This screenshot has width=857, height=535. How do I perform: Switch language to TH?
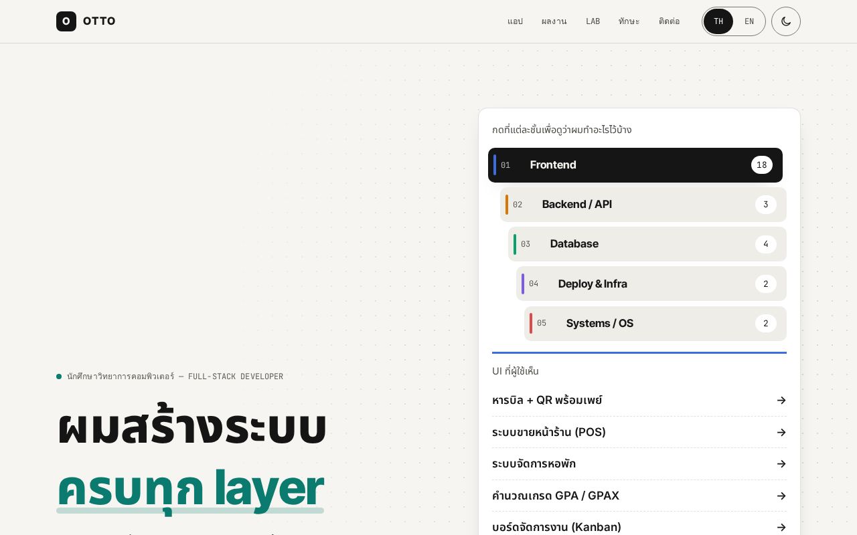click(718, 21)
